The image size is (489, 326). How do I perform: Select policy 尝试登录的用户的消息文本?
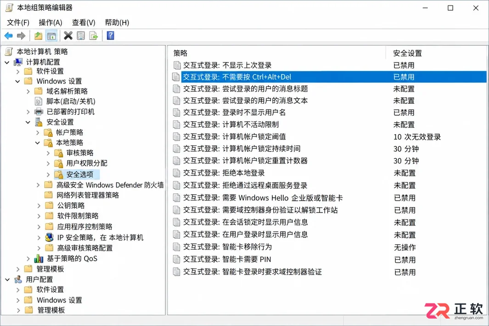pyautogui.click(x=246, y=101)
